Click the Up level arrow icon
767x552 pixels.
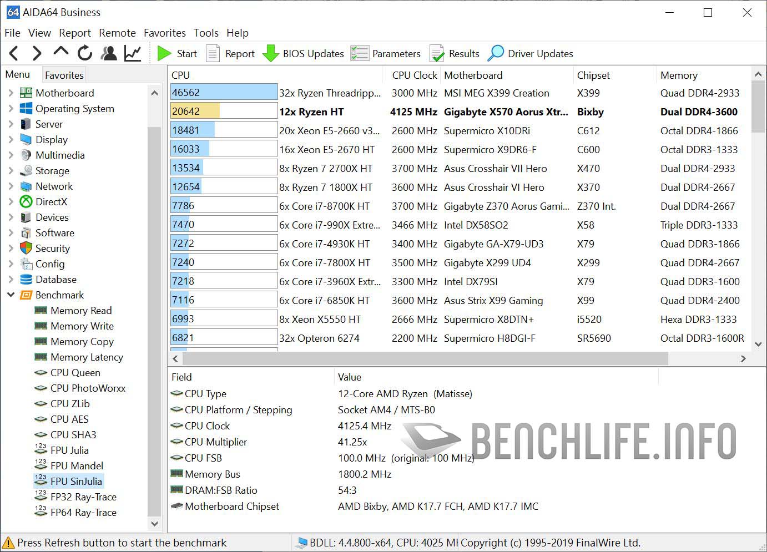[60, 52]
